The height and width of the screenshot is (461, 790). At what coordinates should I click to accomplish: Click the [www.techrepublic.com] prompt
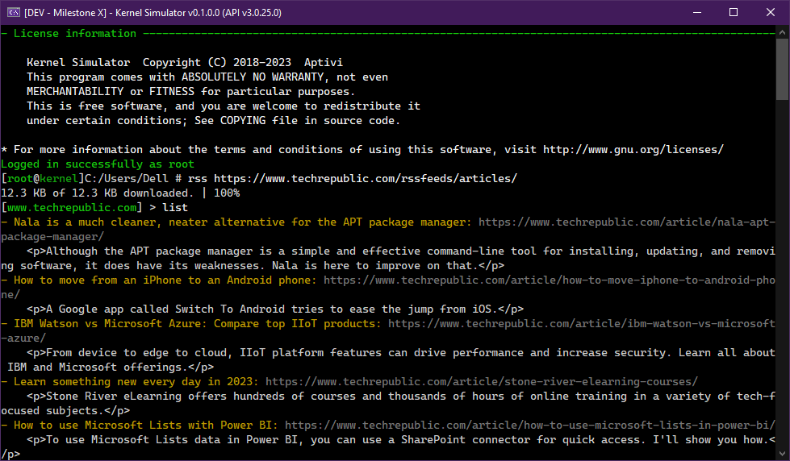pyautogui.click(x=71, y=208)
